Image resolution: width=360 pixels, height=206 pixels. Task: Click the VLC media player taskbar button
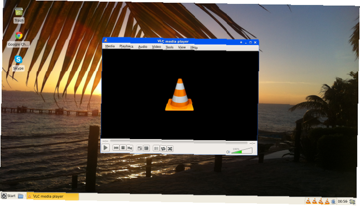(53, 196)
